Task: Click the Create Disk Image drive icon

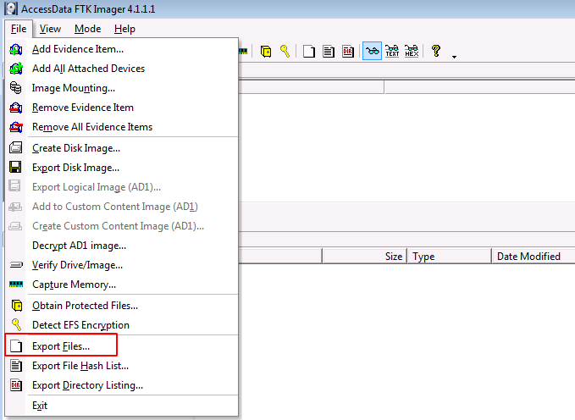Action: [16, 148]
